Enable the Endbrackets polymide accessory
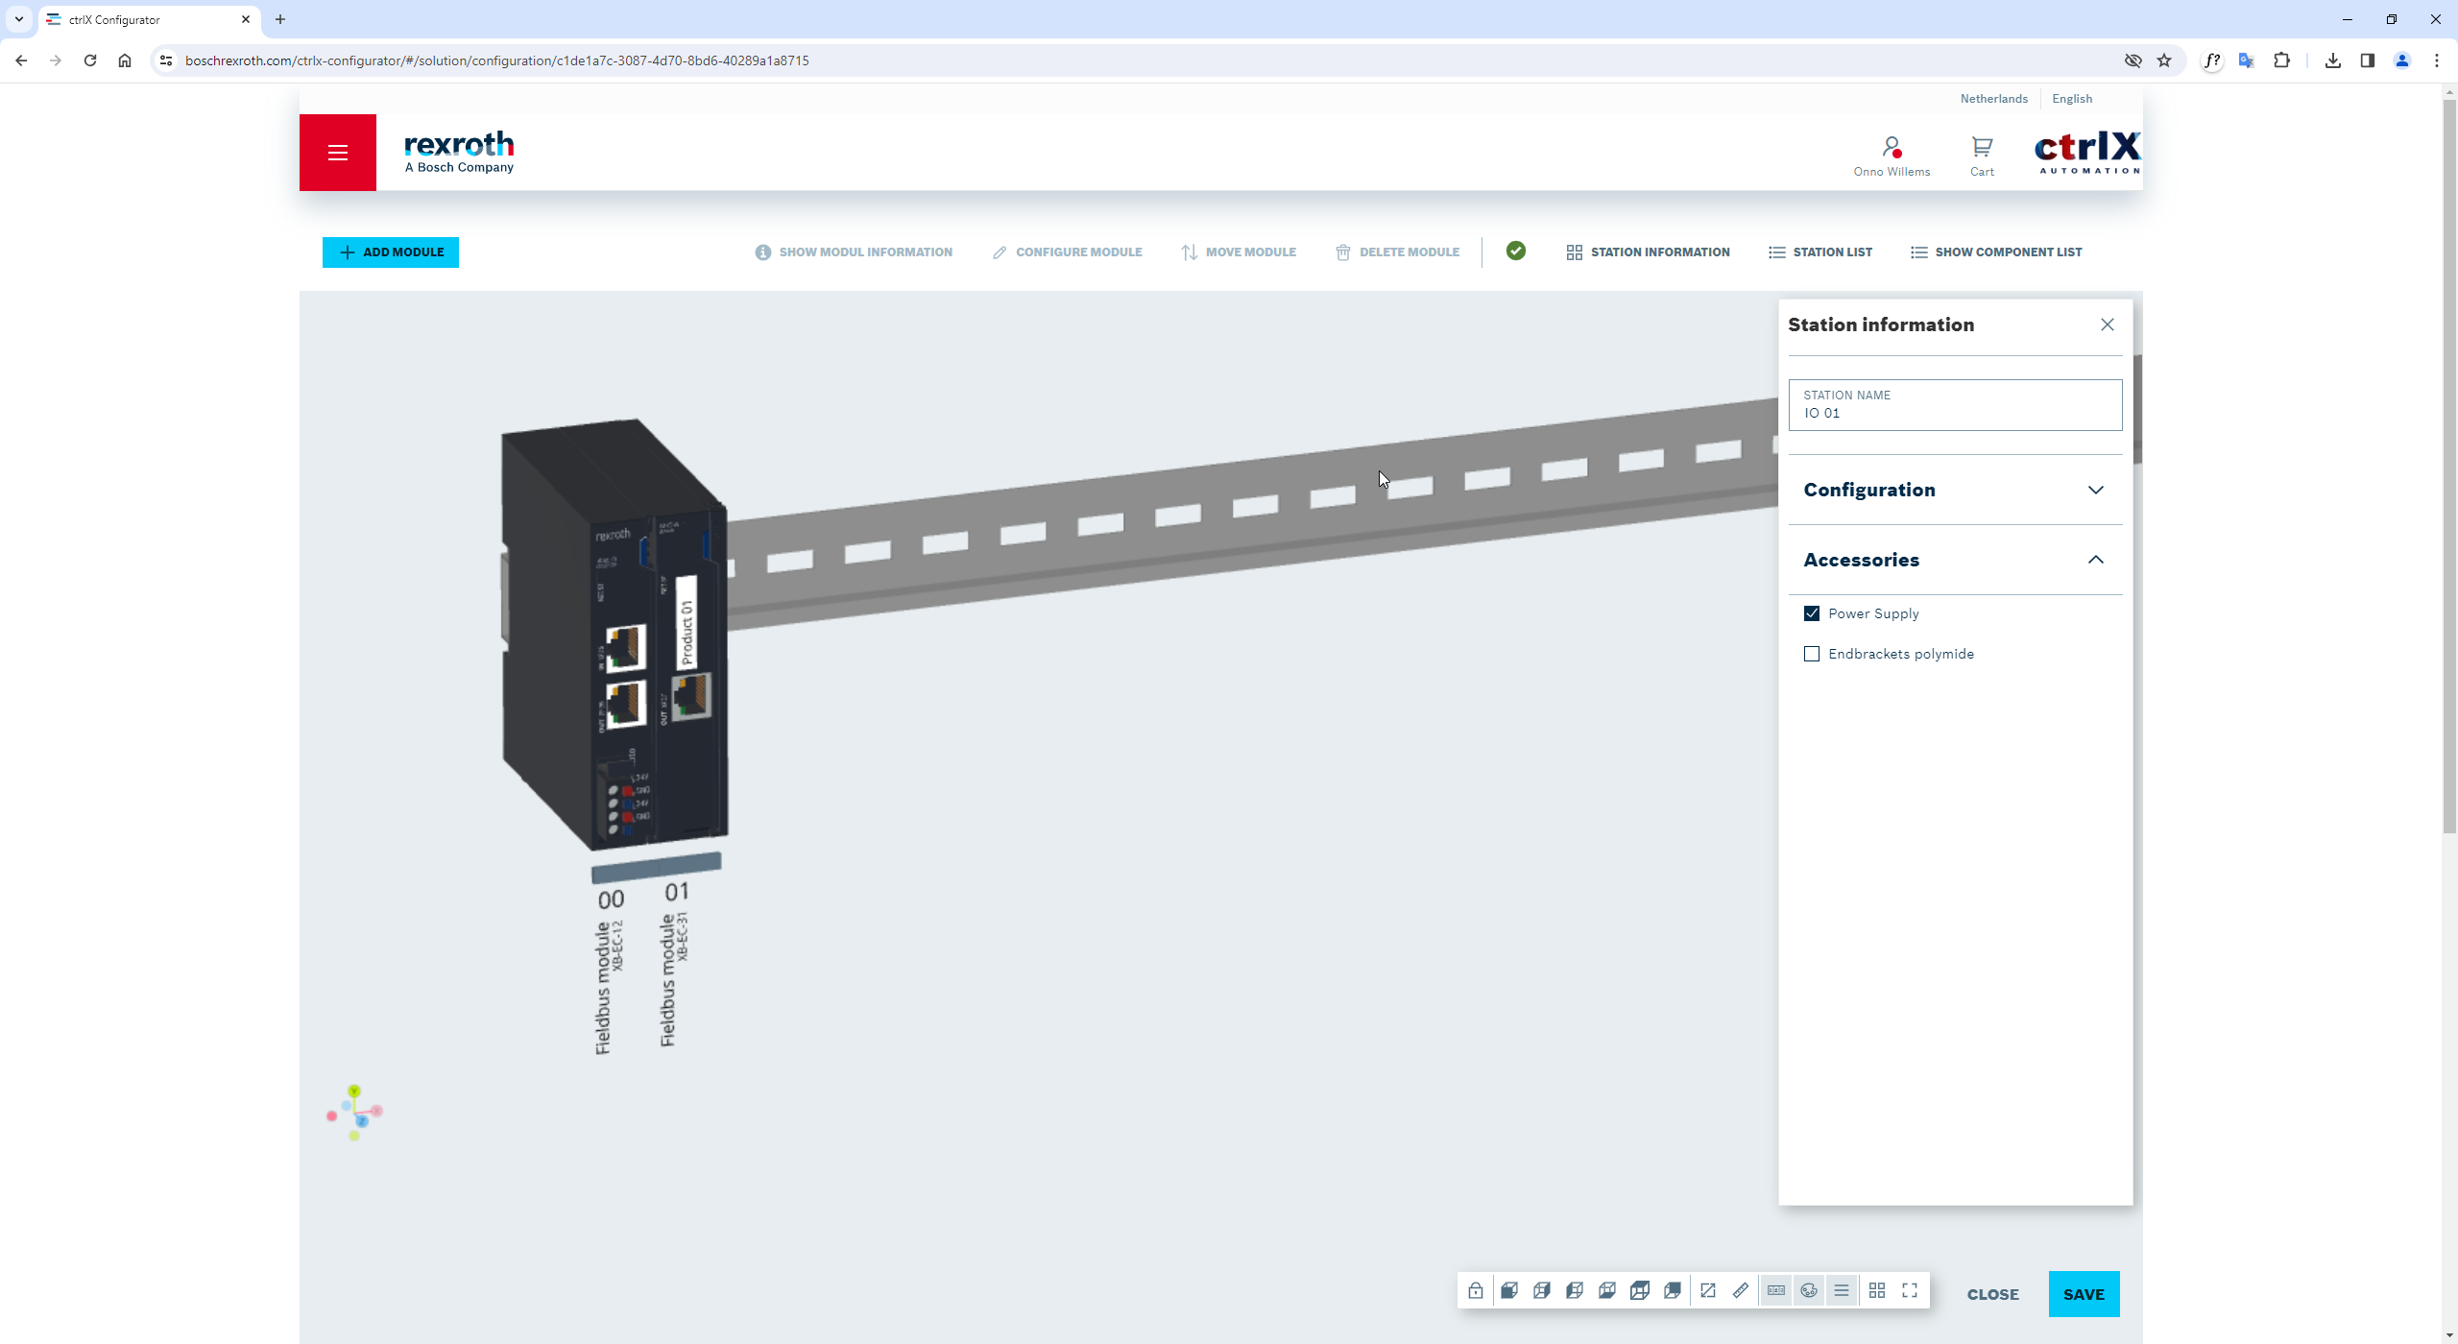 coord(1812,654)
